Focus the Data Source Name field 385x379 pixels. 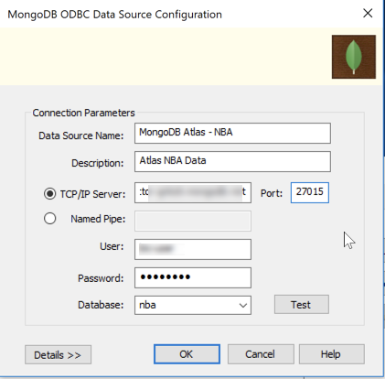click(232, 133)
